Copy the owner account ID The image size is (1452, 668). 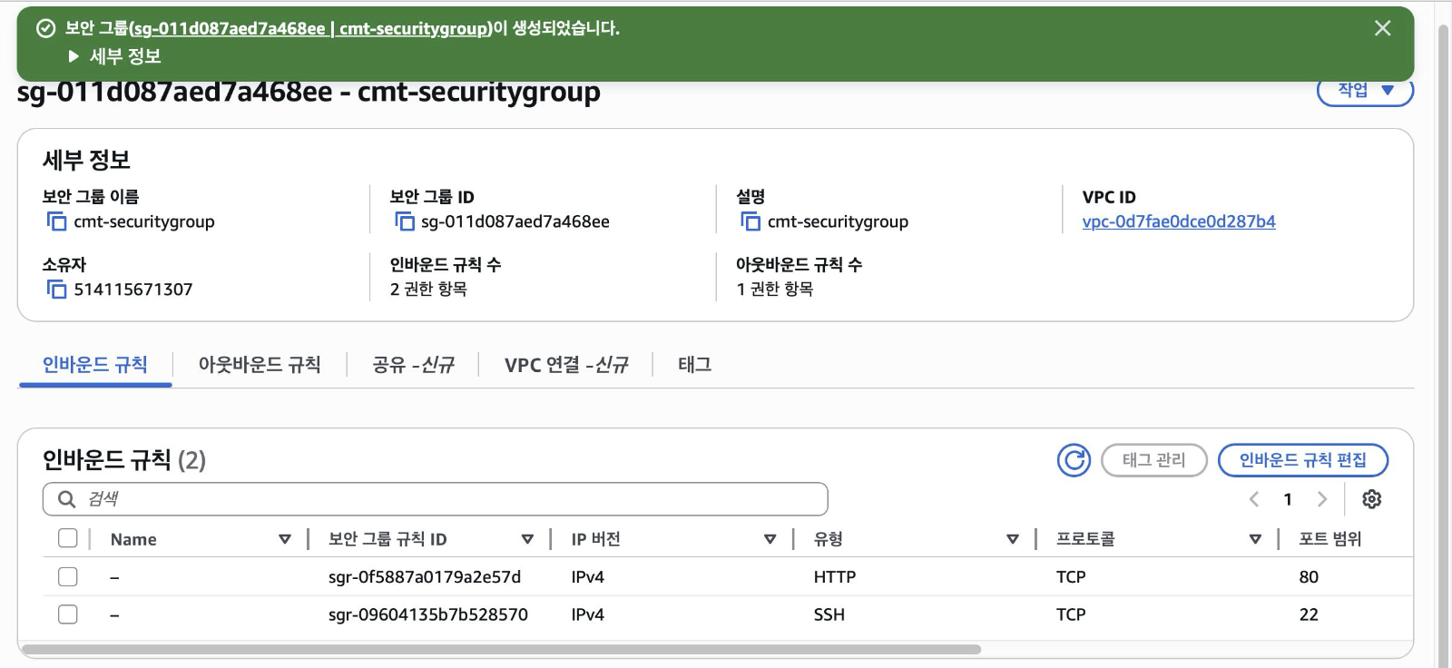tap(56, 290)
